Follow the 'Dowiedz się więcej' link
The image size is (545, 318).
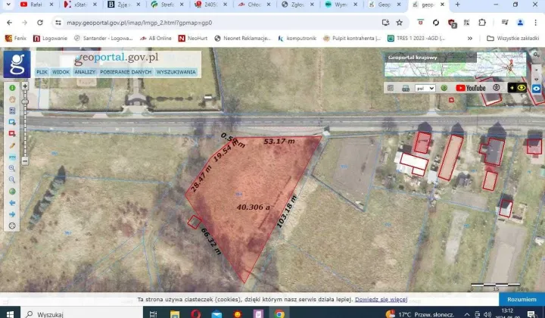coord(381,300)
